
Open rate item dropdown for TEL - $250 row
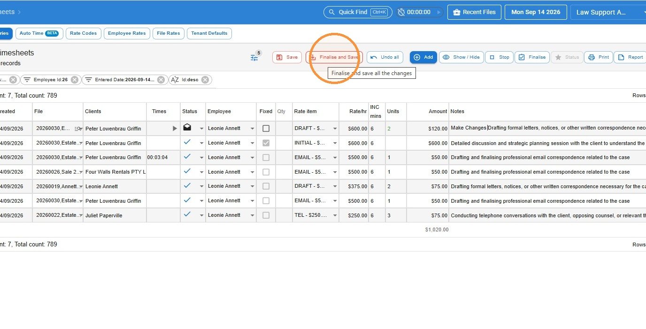click(335, 215)
